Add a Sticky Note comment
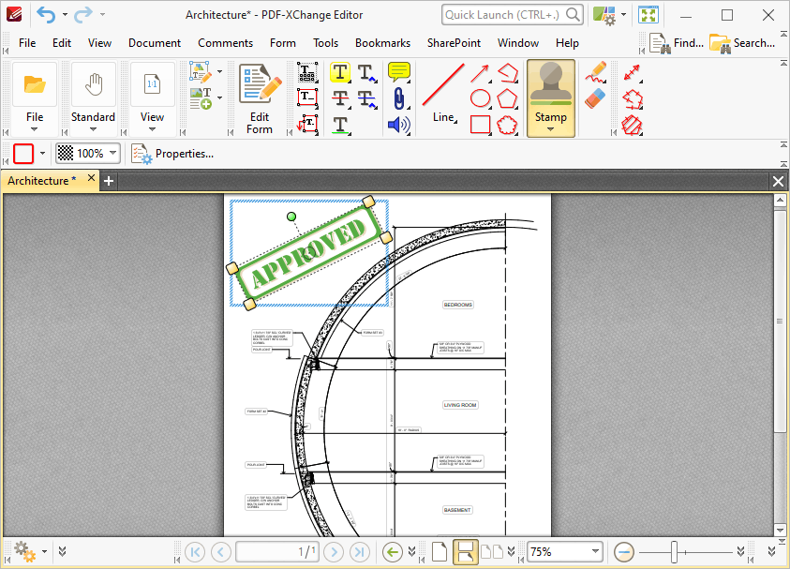The image size is (790, 569). (398, 72)
